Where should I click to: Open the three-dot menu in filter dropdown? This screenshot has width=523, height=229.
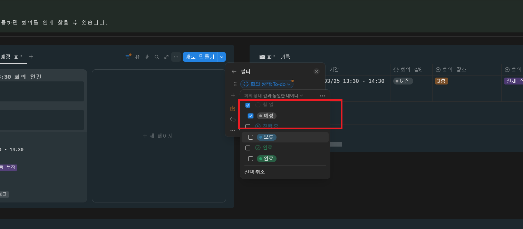[322, 96]
